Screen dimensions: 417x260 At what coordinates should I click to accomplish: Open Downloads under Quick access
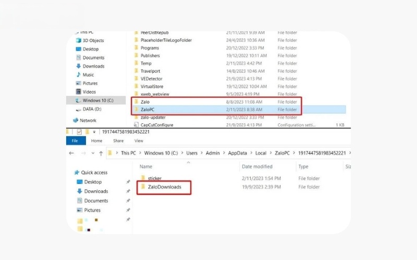click(92, 191)
